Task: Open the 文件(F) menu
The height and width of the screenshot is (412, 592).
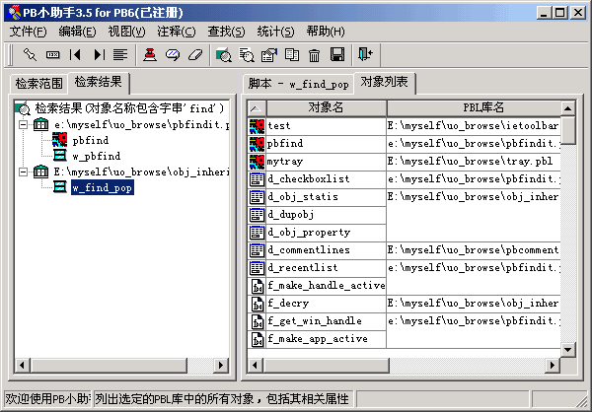Action: 28,32
